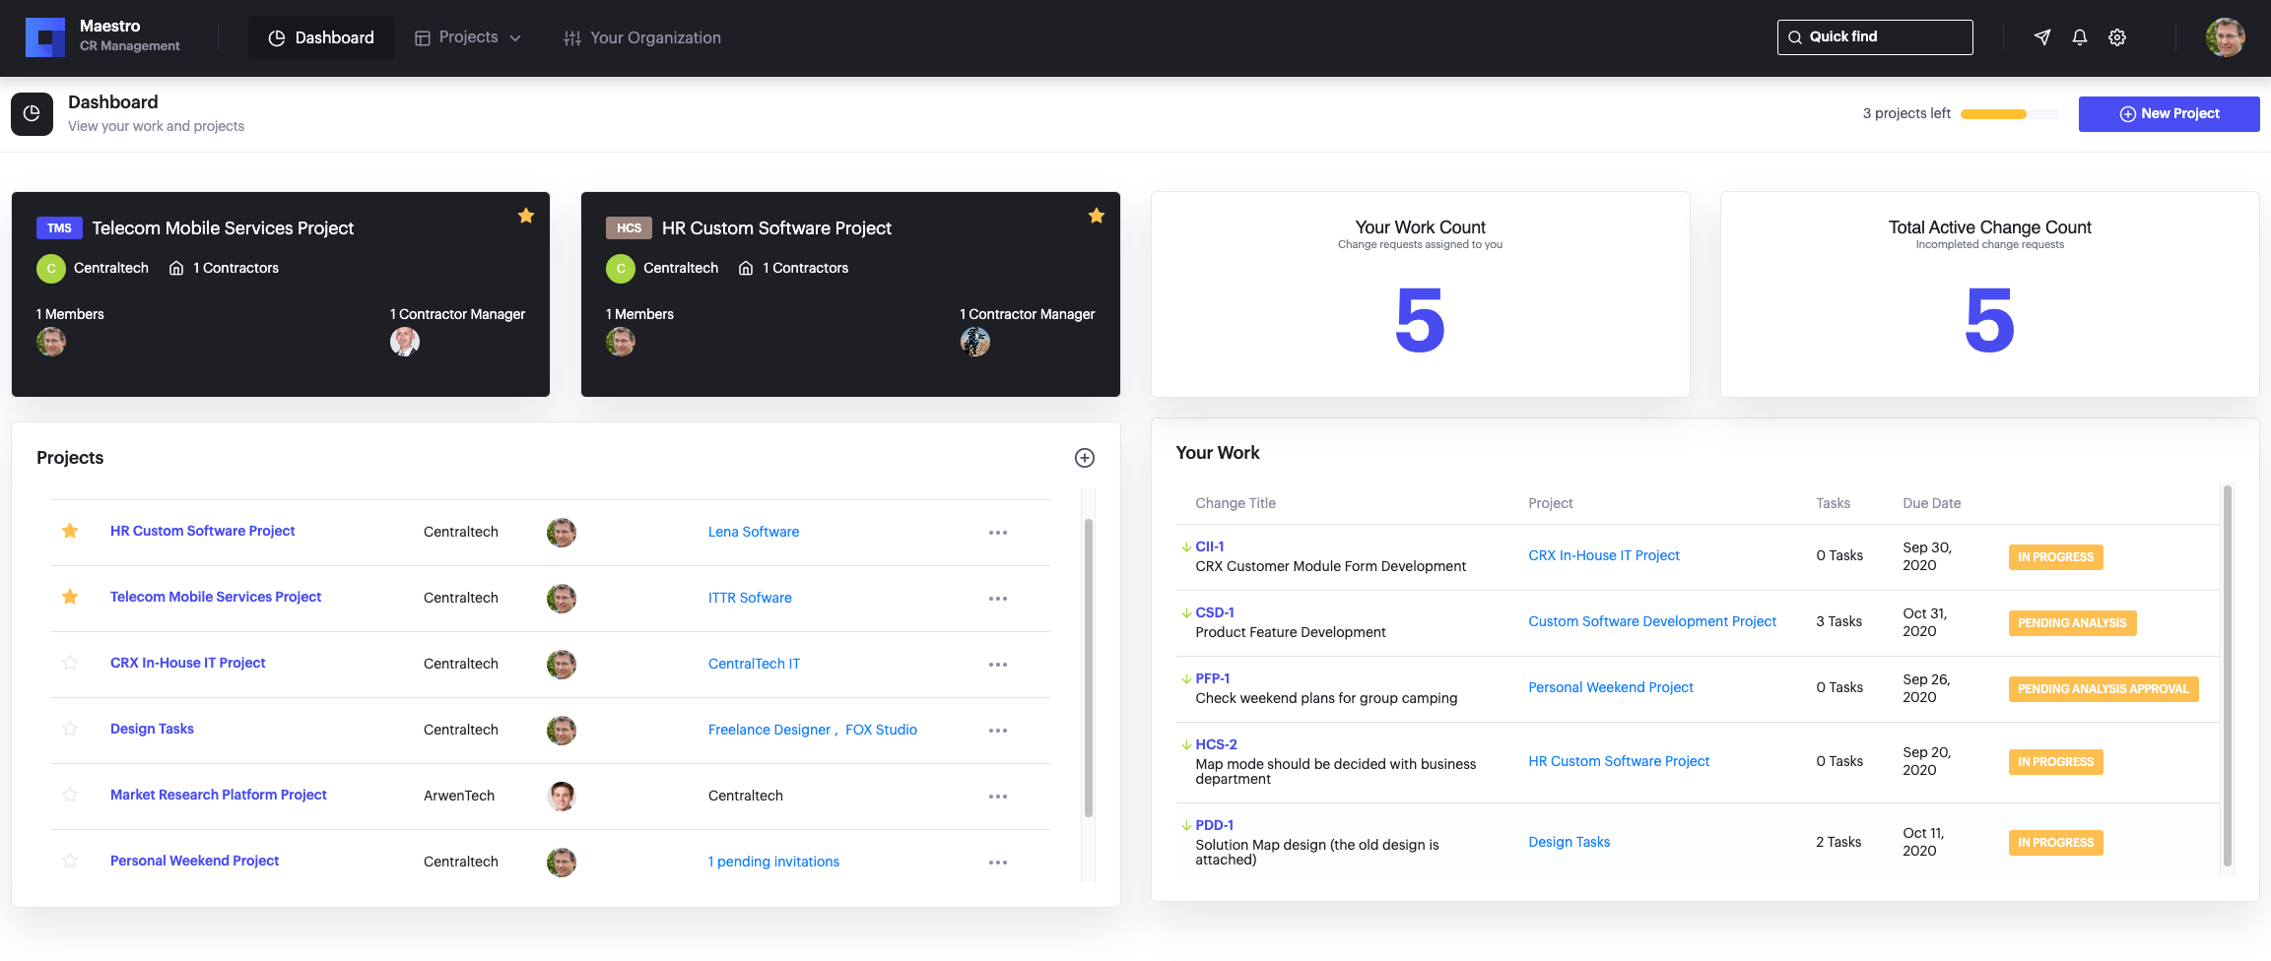Open the CentralTech IT contractor link
The width and height of the screenshot is (2271, 961).
click(754, 664)
